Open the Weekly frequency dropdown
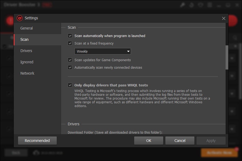Image resolution: width=242 pixels, height=161 pixels. 102,51
